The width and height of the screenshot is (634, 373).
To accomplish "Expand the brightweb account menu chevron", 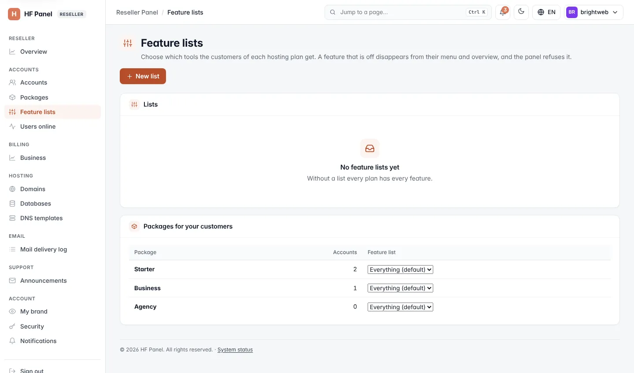I will 615,12.
